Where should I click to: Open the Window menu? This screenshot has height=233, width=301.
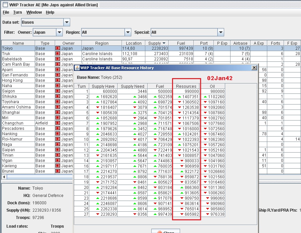point(34,12)
